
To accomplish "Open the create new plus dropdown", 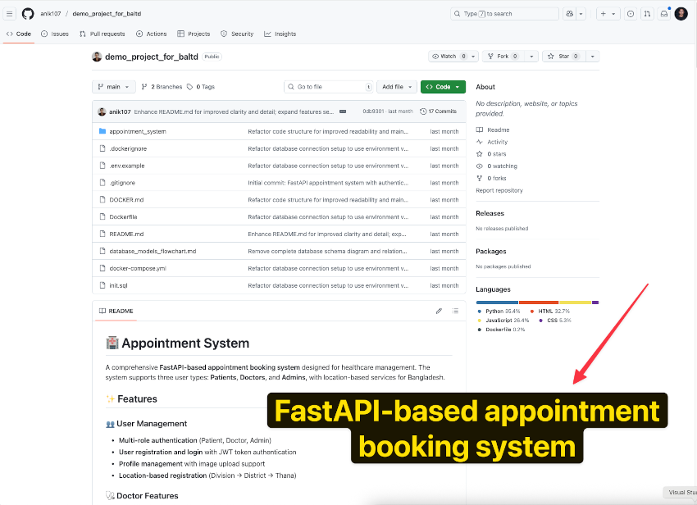I will (608, 14).
